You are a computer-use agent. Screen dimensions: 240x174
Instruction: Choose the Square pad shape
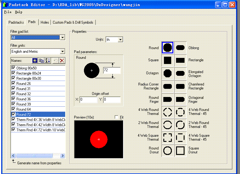pos(168,60)
